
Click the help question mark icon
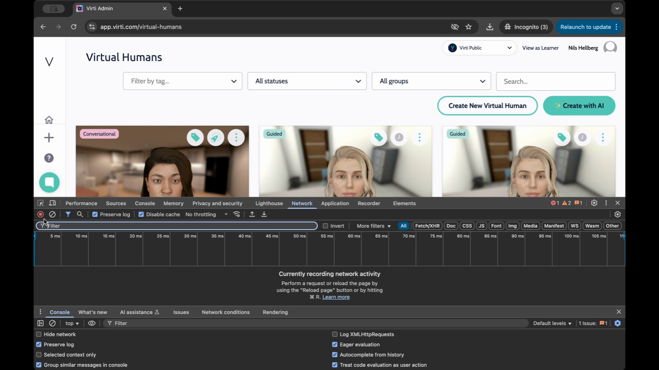[x=49, y=158]
